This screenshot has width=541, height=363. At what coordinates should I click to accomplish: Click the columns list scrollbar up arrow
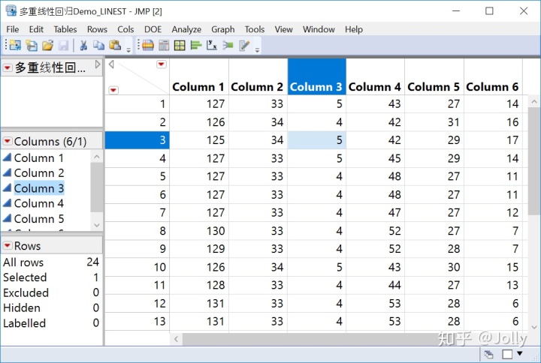(x=97, y=157)
